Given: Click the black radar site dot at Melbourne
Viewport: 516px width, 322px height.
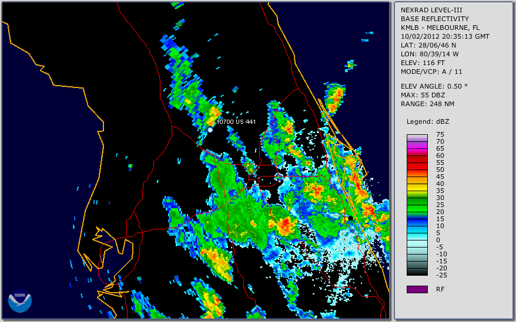Looking at the screenshot, I should click(x=350, y=218).
